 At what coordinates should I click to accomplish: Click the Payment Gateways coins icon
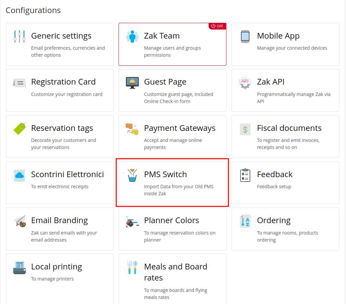[132, 129]
